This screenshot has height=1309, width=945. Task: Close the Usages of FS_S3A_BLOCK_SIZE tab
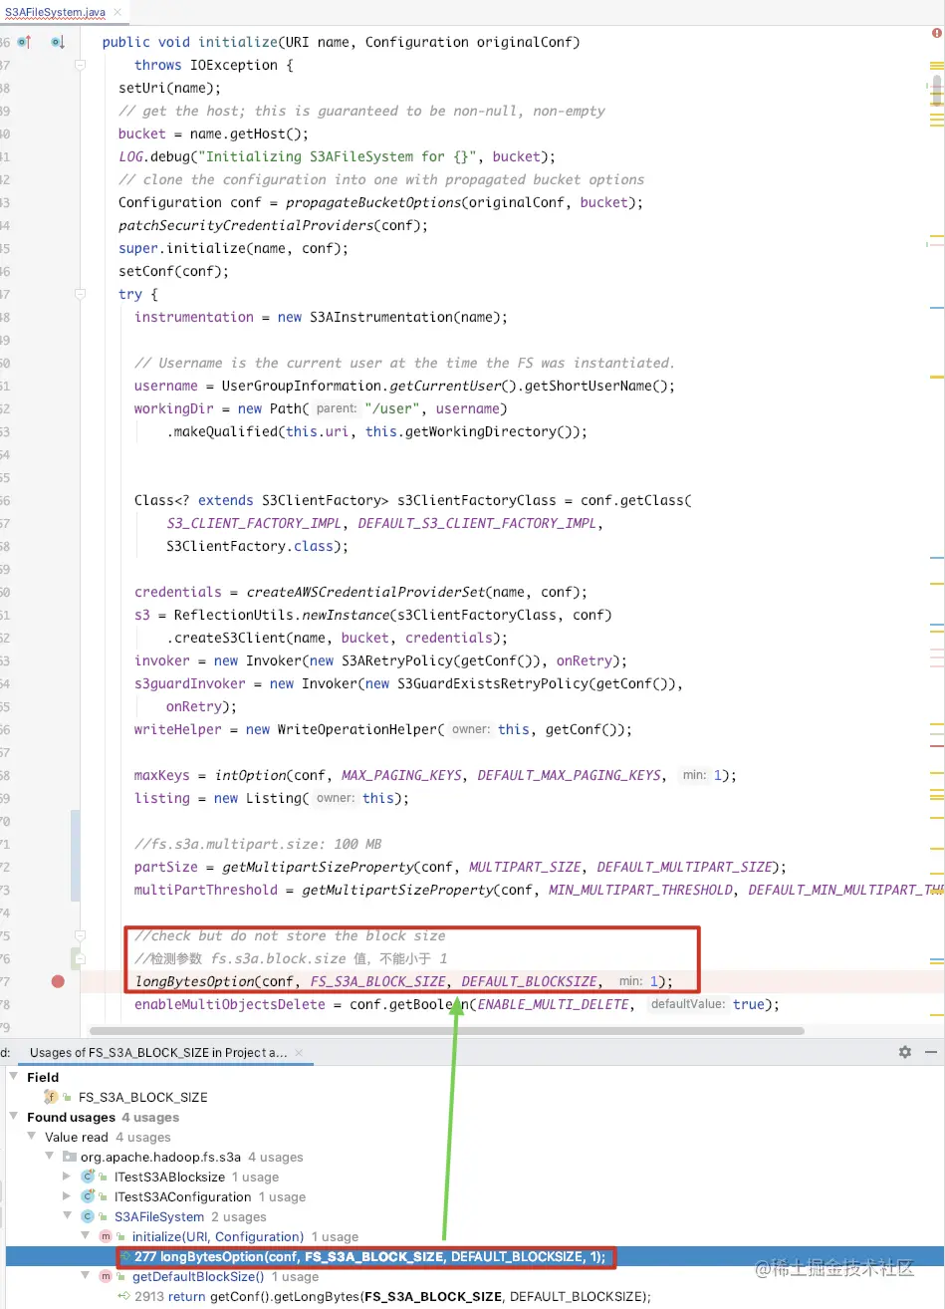click(299, 1052)
